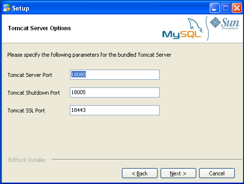Click the Setup installer icon in title bar
The width and height of the screenshot is (244, 184).
point(7,8)
